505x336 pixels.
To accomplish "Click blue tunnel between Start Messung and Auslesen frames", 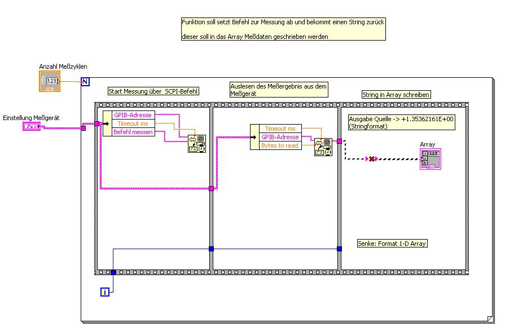I will point(211,249).
